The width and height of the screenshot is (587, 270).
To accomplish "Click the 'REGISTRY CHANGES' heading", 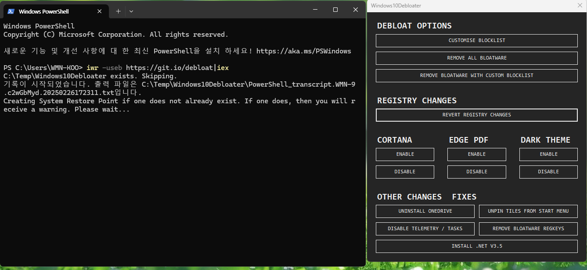I will coord(417,101).
